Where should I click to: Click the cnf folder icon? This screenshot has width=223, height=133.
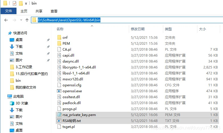pyautogui.click(x=59, y=37)
